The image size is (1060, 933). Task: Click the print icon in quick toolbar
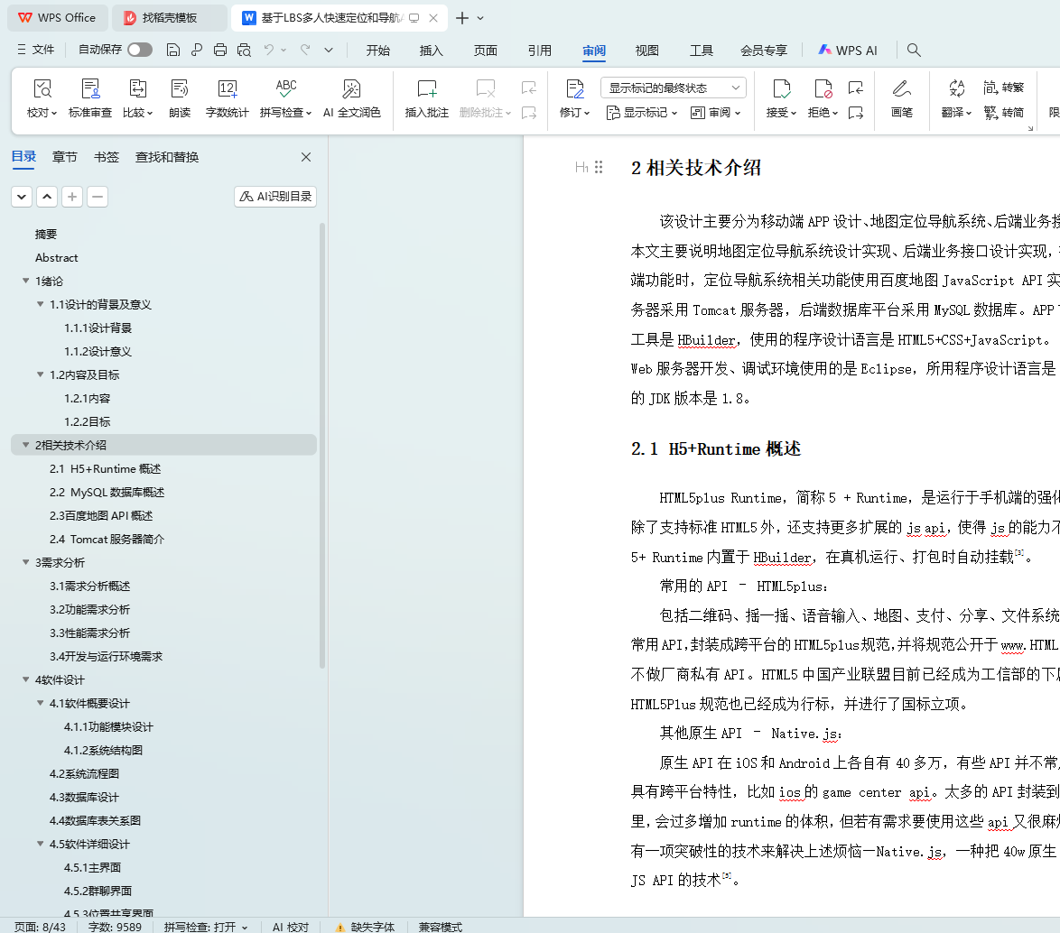pos(220,51)
